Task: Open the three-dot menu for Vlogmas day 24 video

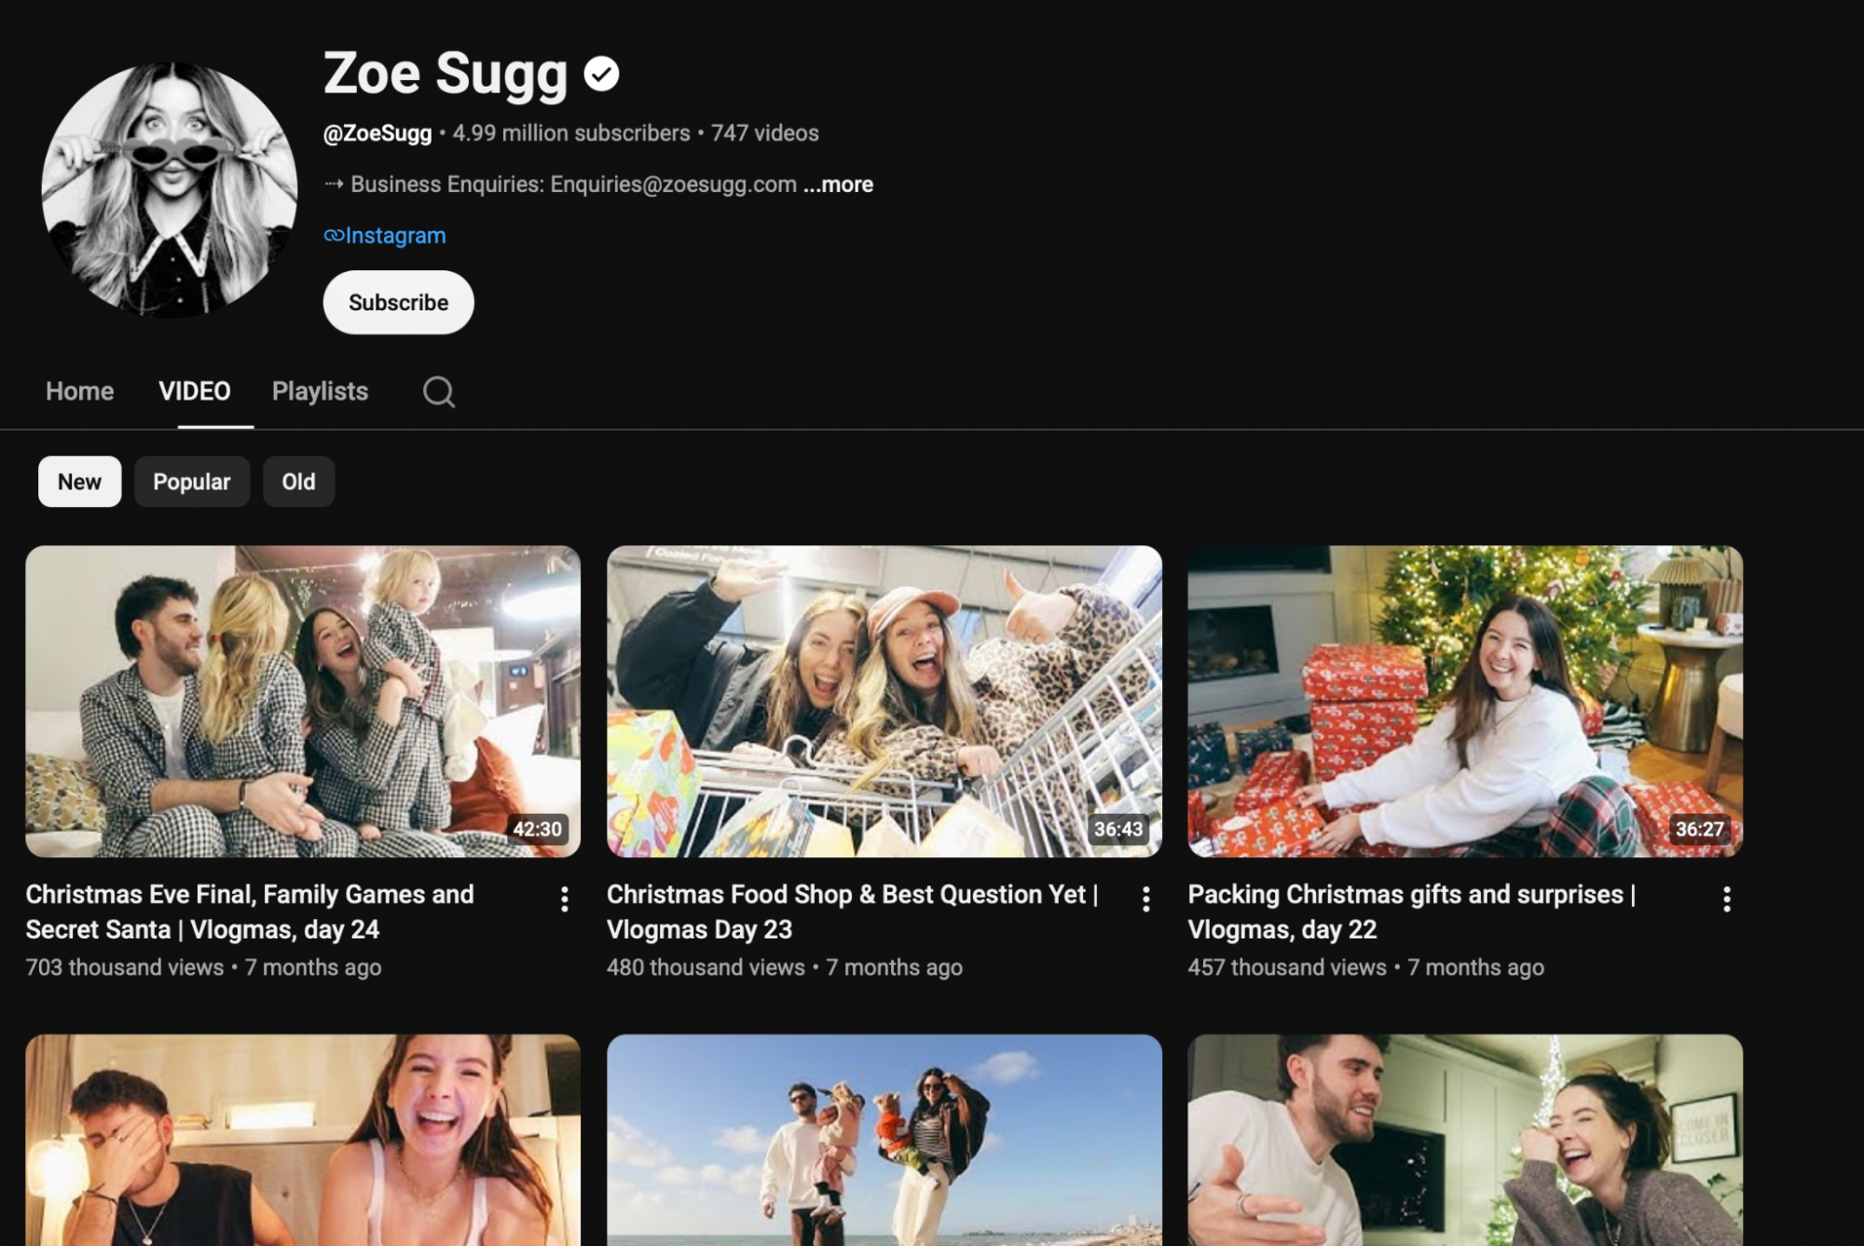Action: pos(564,899)
